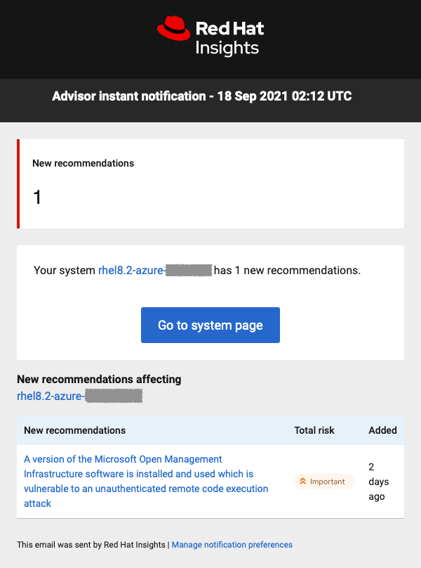Click the Added column header
421x568 pixels.
tap(382, 430)
